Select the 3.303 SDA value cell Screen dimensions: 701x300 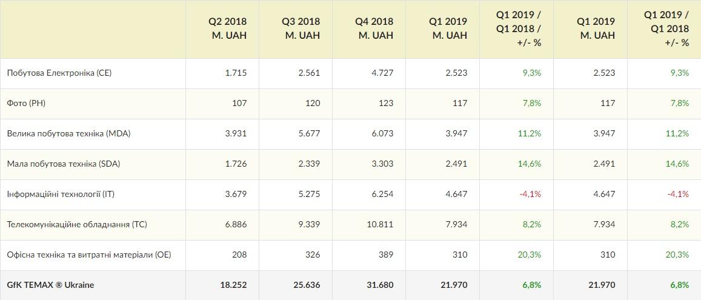382,164
